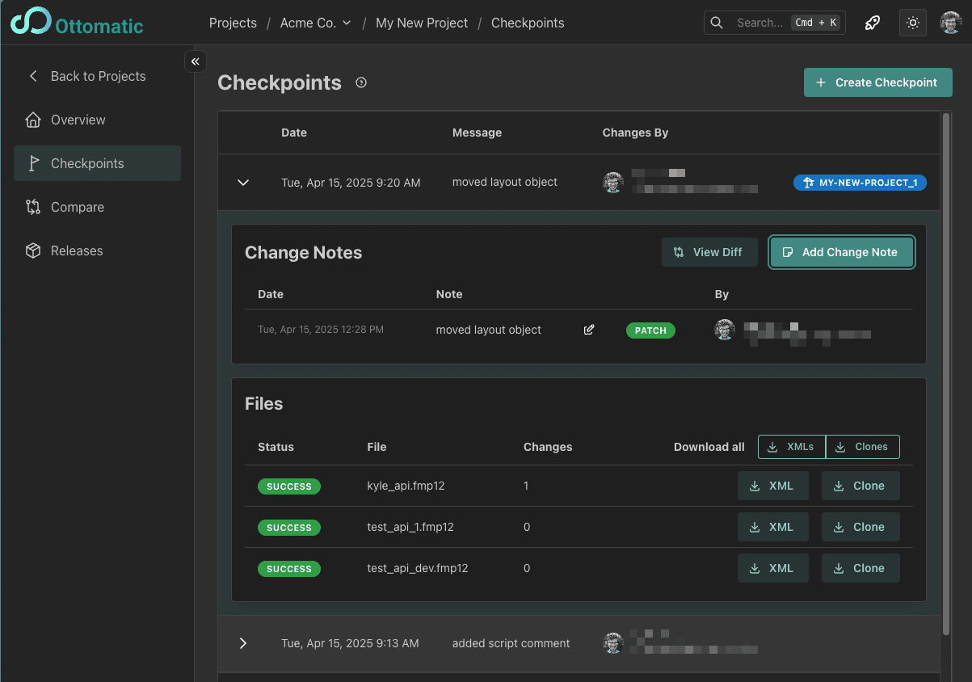This screenshot has height=682, width=972.
Task: Click the Checkpoints help question icon
Action: (361, 82)
